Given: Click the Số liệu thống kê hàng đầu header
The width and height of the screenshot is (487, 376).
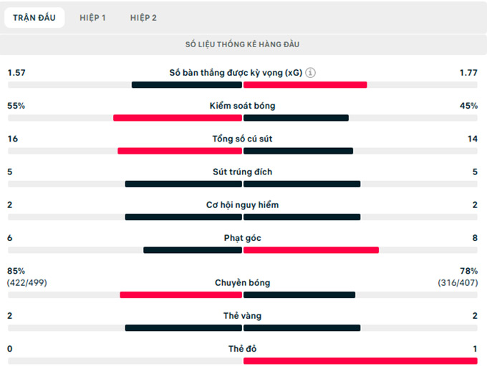Looking at the screenshot, I should tap(242, 44).
